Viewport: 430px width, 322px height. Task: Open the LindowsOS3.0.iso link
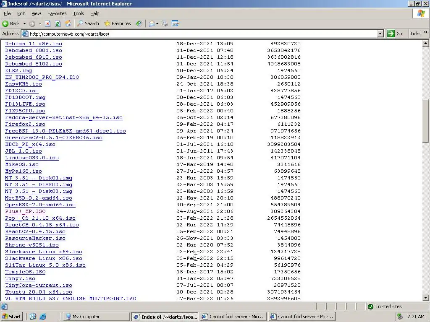tap(32, 158)
